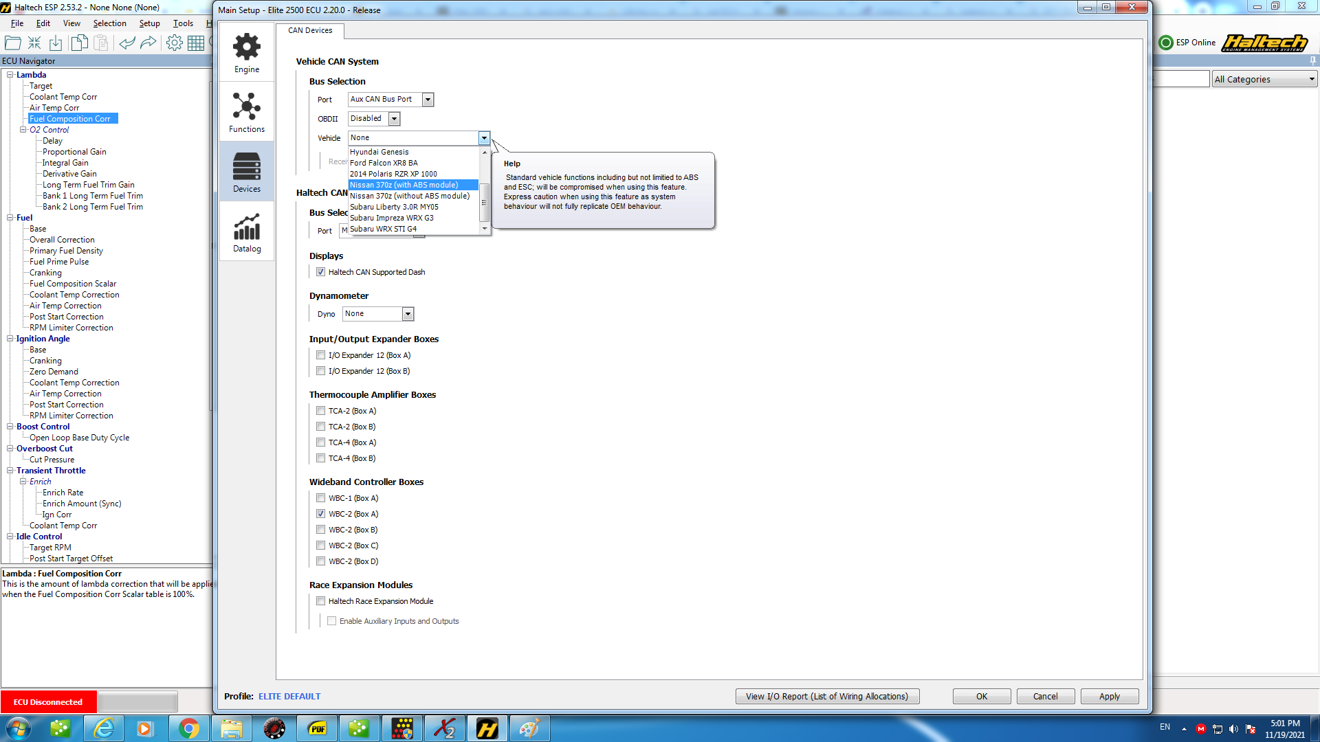Select Ford Falcon XR8 BA from list
The height and width of the screenshot is (742, 1320).
click(413, 163)
